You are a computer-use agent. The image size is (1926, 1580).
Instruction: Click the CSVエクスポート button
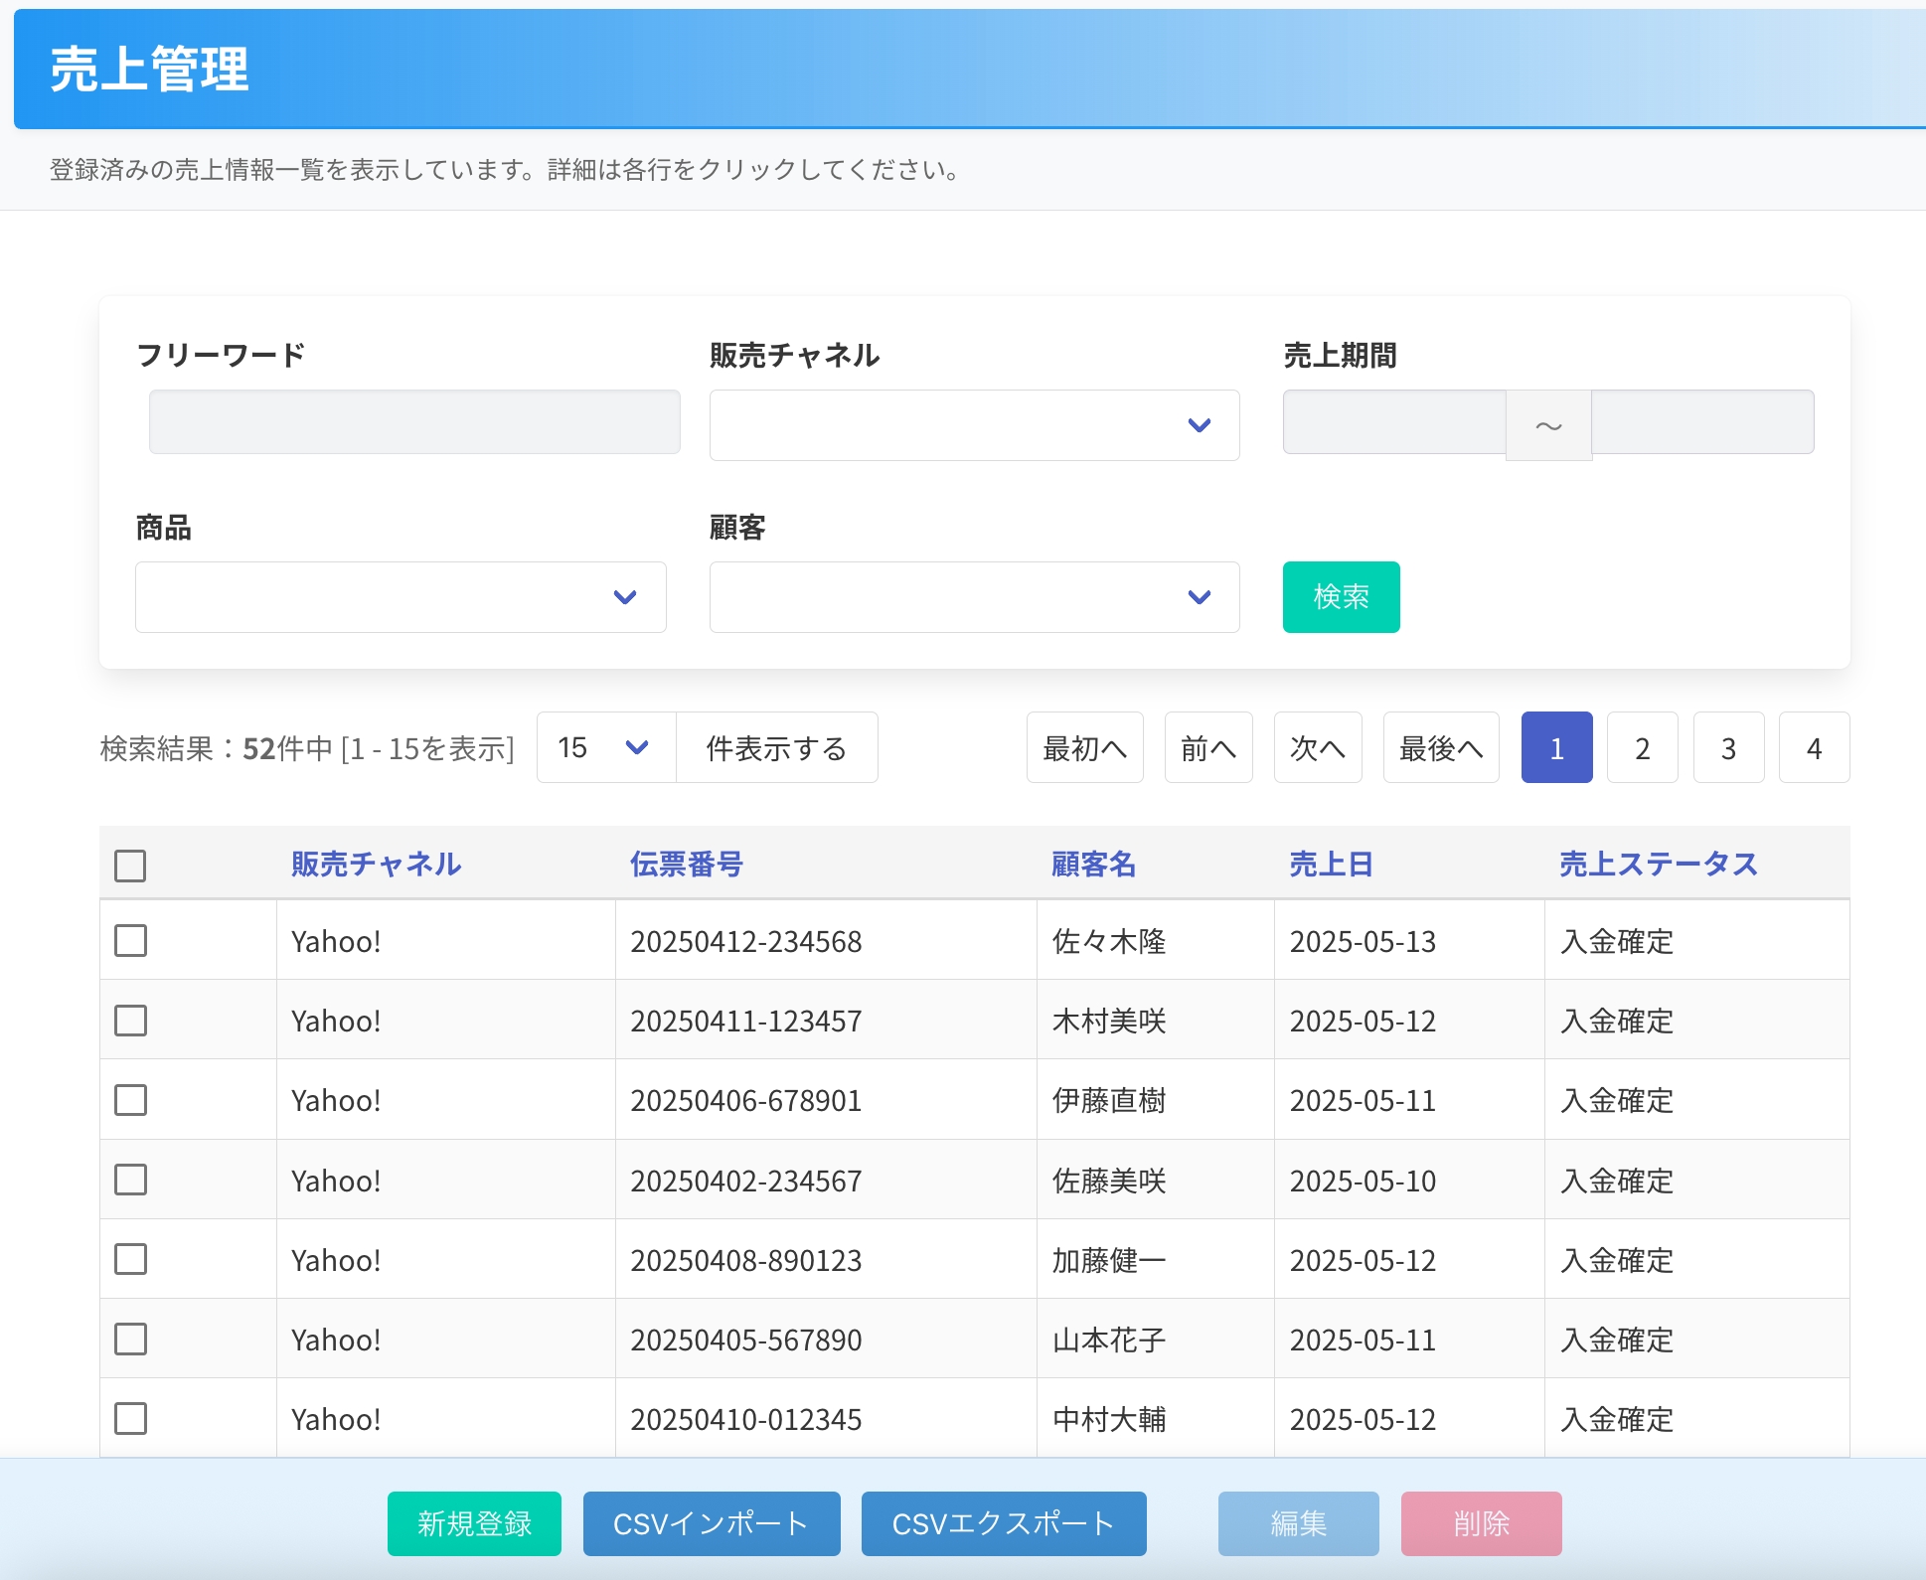coord(1004,1523)
